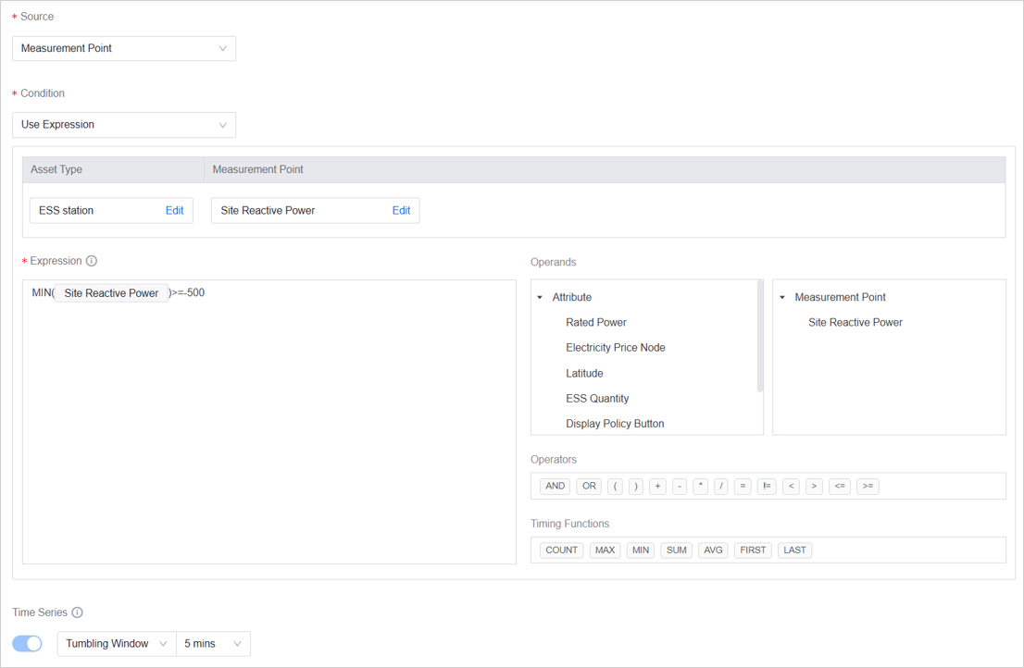Open the Tumbling Window dropdown
This screenshot has width=1024, height=668.
pyautogui.click(x=117, y=644)
